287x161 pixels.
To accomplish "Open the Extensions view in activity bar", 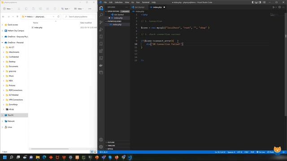I will (101, 51).
